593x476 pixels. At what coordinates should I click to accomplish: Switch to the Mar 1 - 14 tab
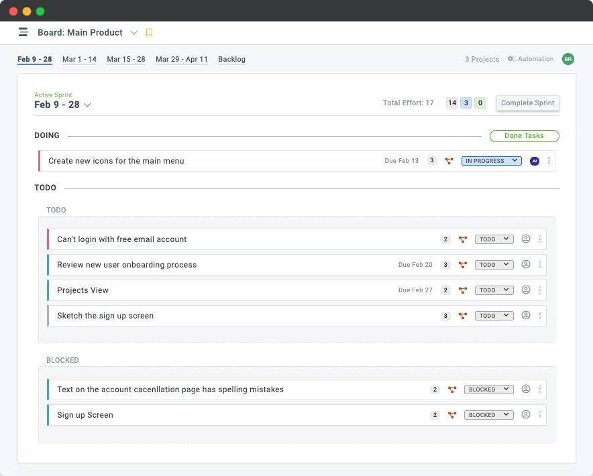pos(79,60)
